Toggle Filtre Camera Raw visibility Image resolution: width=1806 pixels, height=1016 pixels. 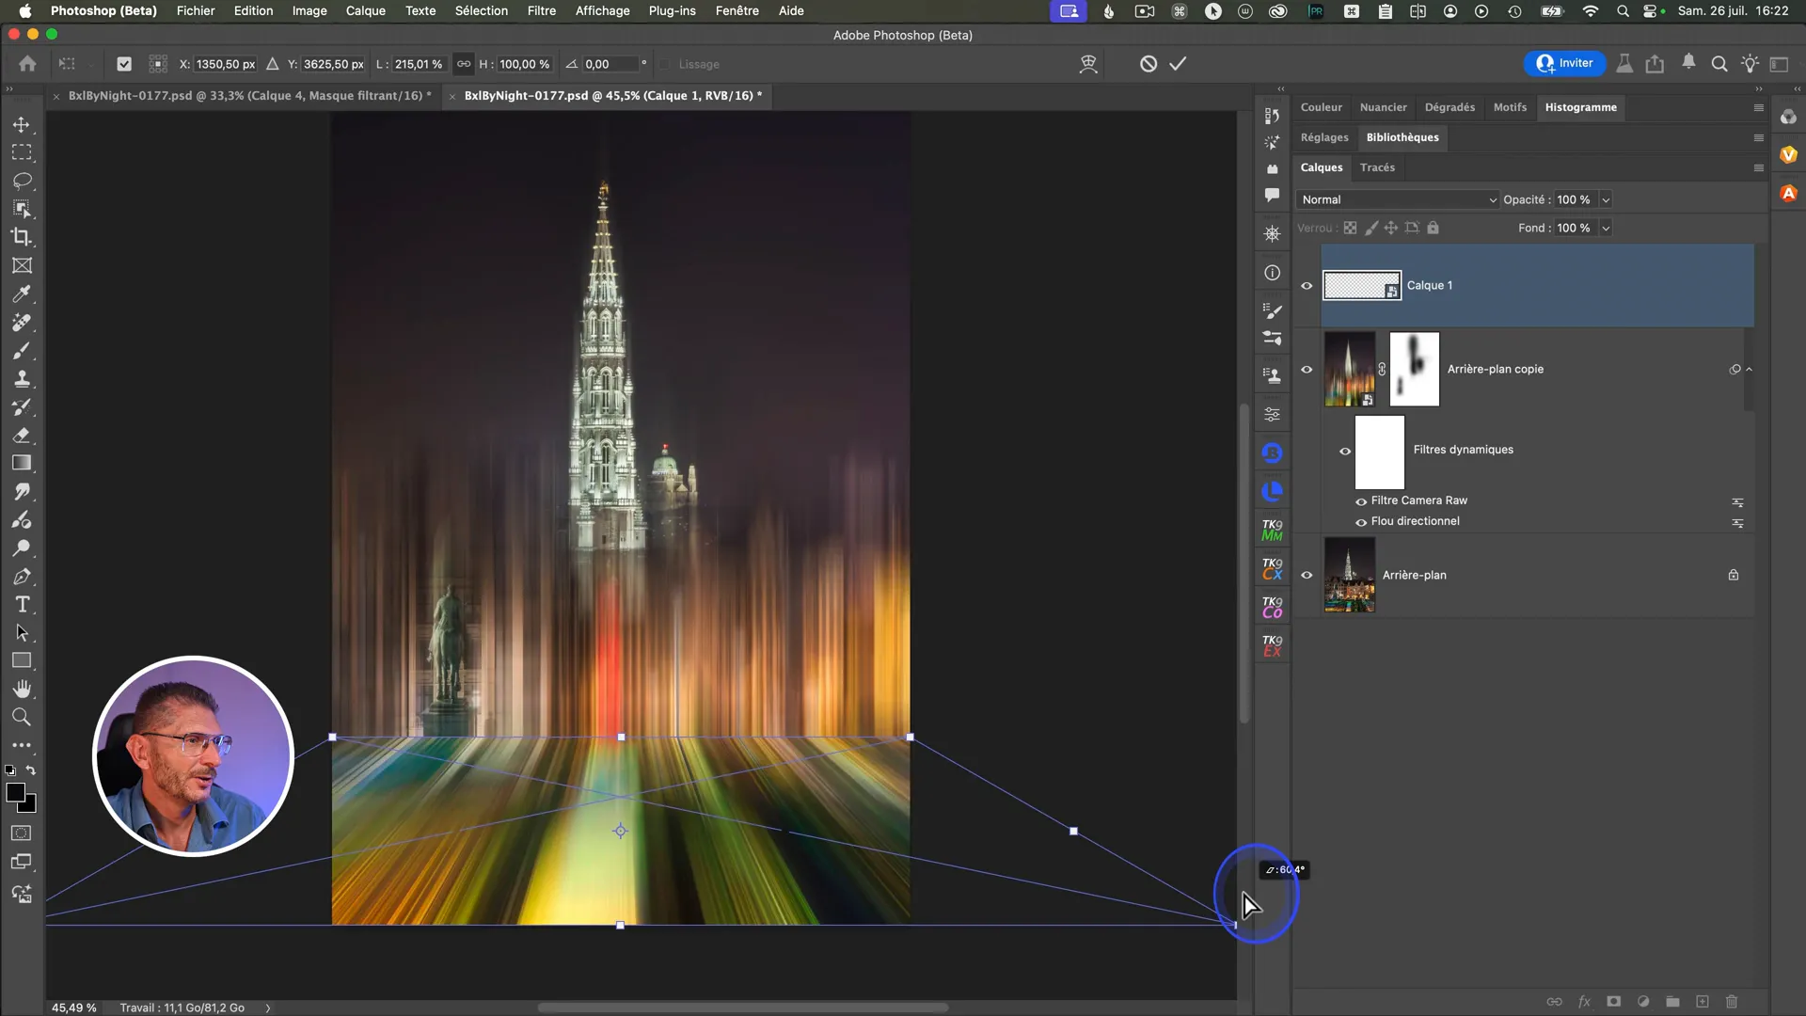(1361, 501)
